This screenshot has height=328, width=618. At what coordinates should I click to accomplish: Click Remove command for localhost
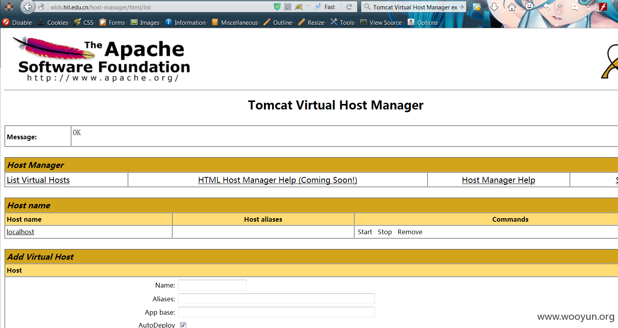(x=410, y=232)
